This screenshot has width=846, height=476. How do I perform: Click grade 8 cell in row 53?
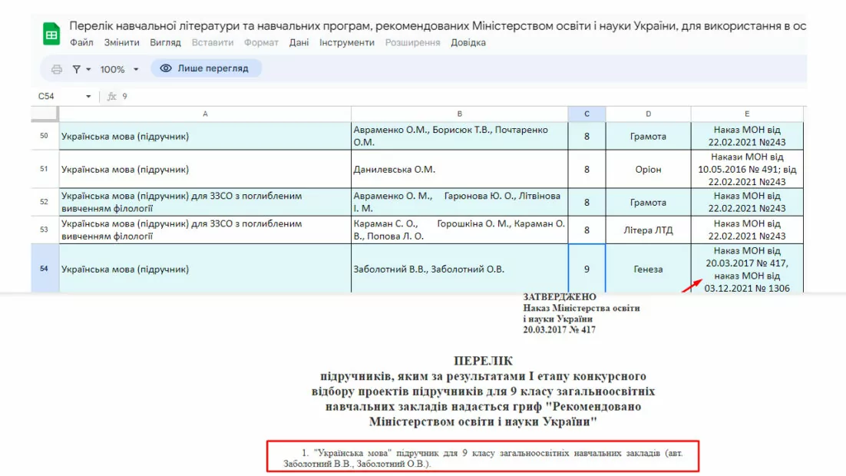tap(587, 230)
